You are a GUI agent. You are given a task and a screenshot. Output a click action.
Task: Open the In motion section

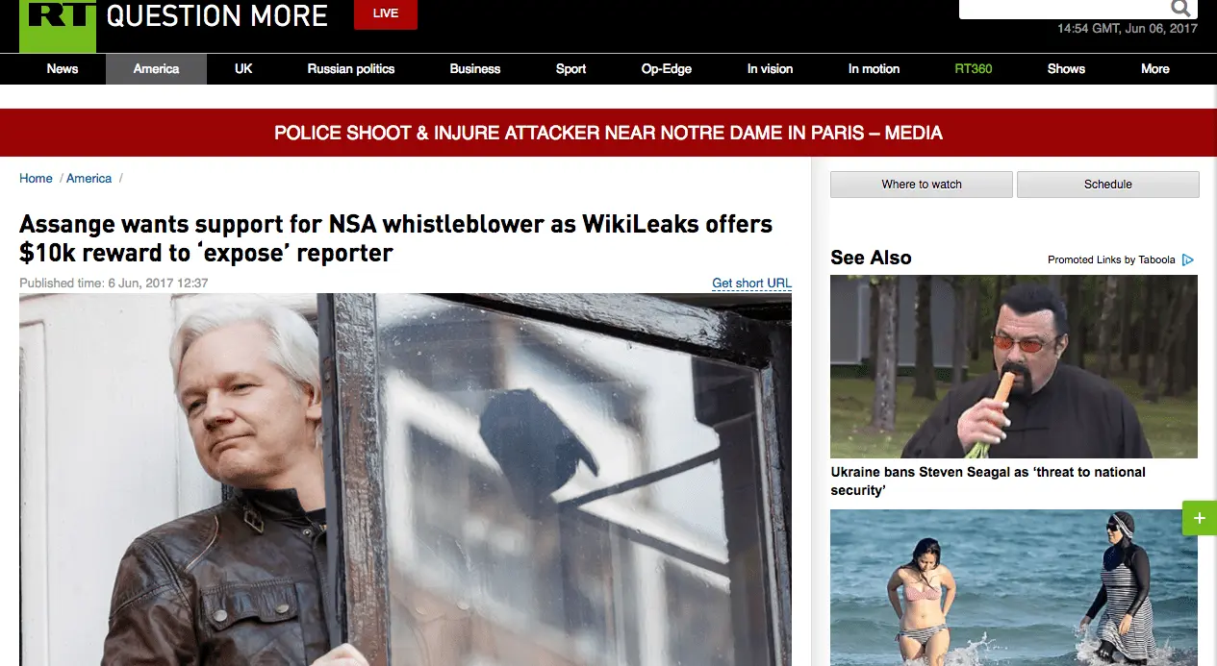pyautogui.click(x=874, y=69)
